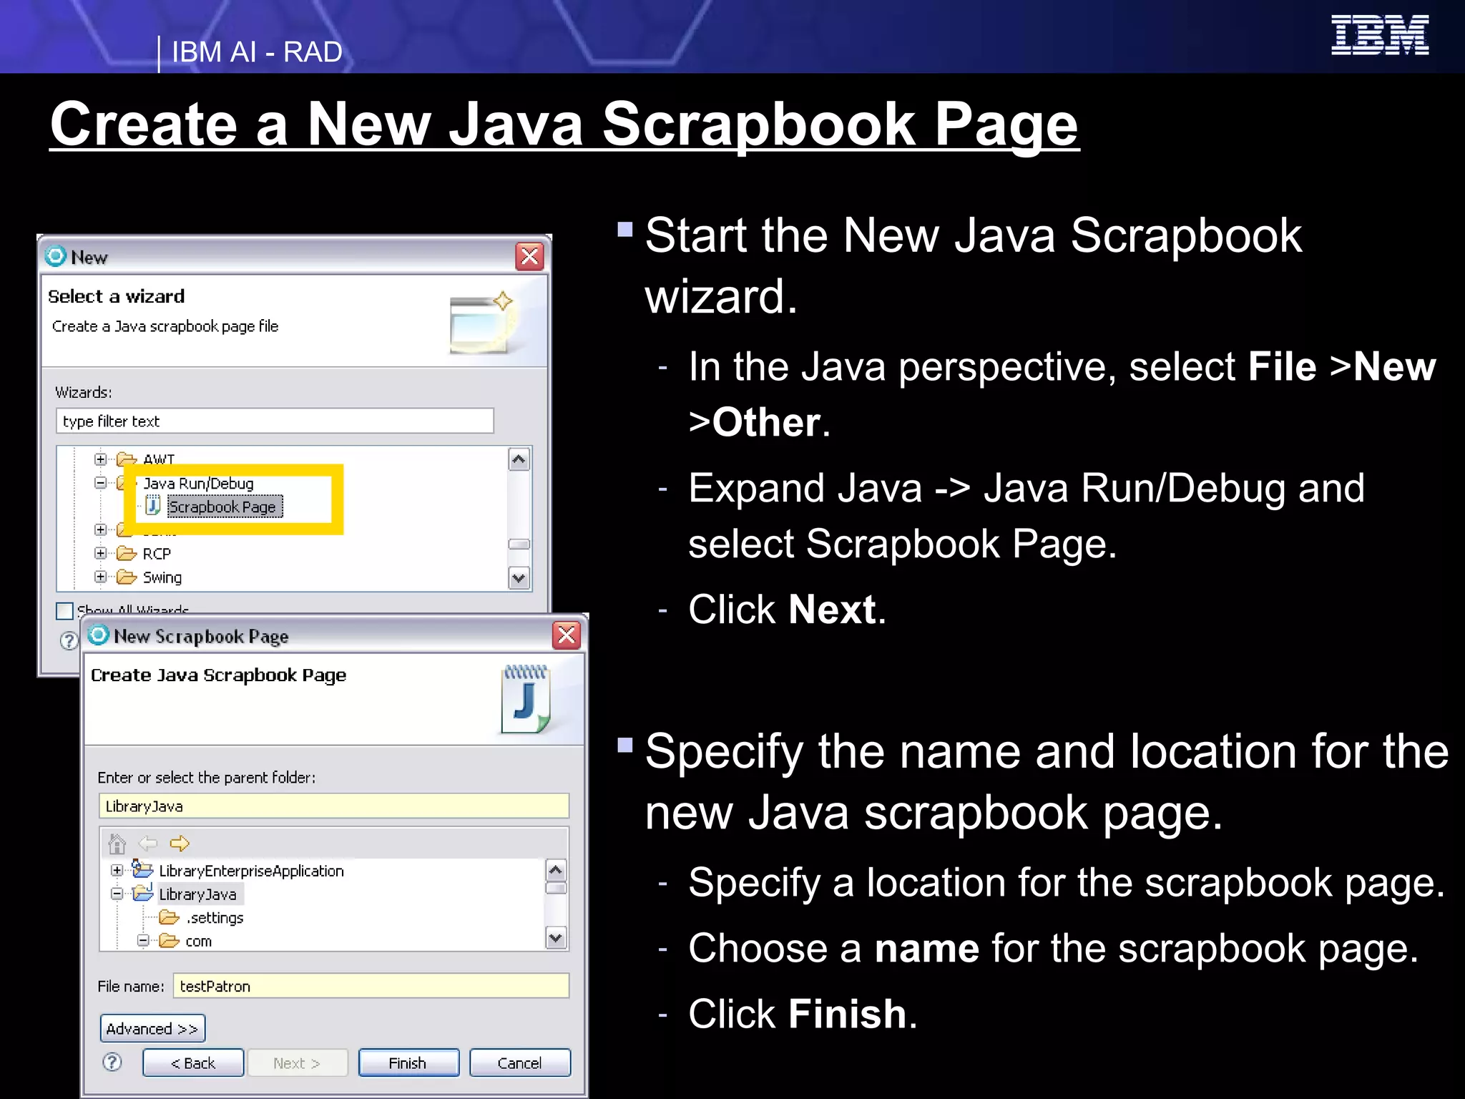Click the New Scrapbook Page title bar icon

pyautogui.click(x=98, y=635)
